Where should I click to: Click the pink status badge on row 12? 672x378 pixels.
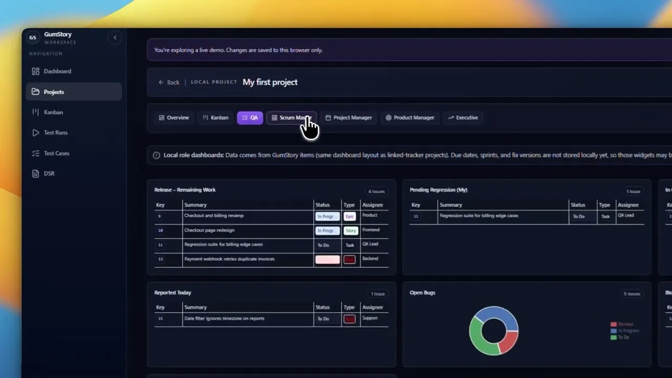point(328,259)
